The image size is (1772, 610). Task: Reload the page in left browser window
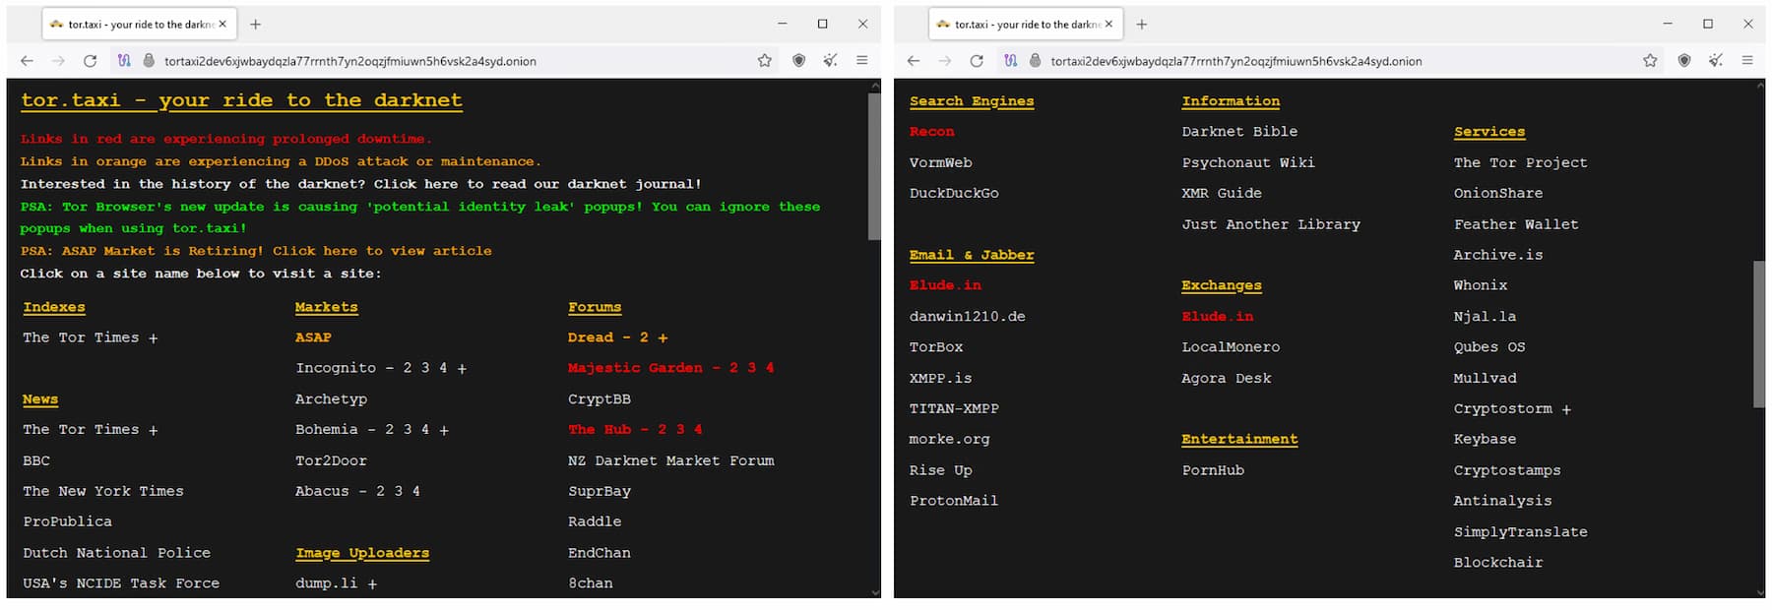pos(90,61)
